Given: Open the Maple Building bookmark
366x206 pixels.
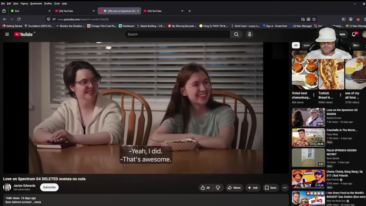Looking at the screenshot, I should (151, 26).
